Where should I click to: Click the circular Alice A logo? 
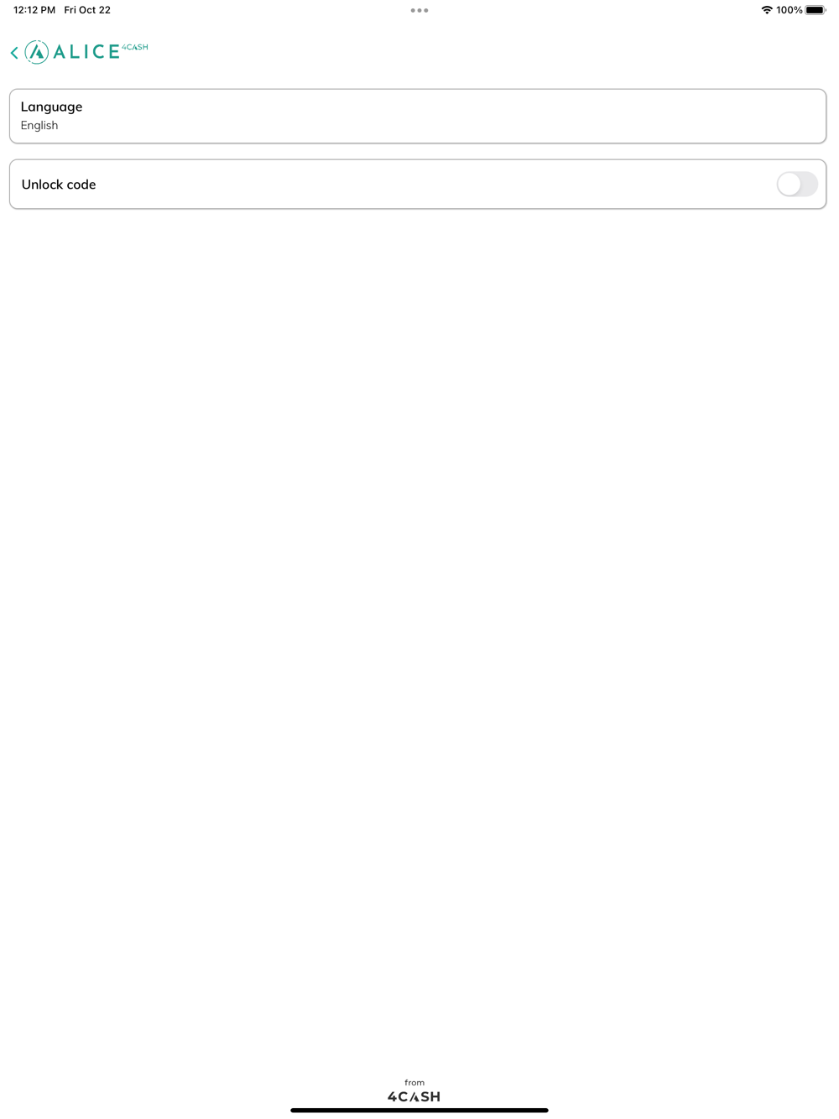pos(37,52)
